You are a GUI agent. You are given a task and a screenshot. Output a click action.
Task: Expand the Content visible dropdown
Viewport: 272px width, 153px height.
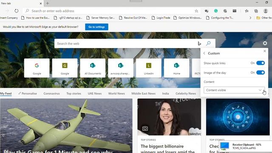234,90
